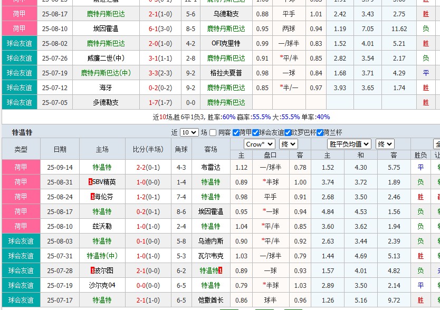This screenshot has width=440, height=310.
Task: Open the 胜平负均值 odds dropdown
Action: (x=348, y=143)
